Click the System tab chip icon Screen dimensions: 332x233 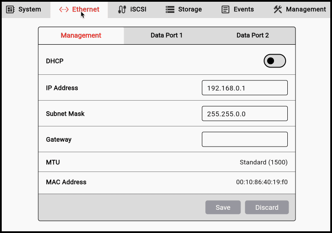(x=10, y=9)
